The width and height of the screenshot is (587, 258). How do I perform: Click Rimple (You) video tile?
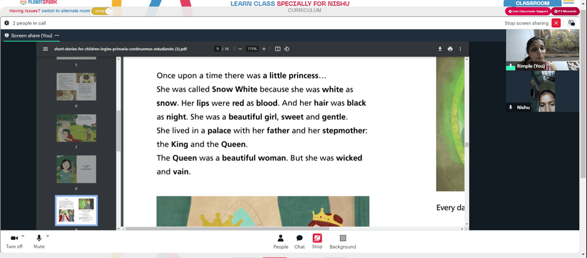coord(542,50)
